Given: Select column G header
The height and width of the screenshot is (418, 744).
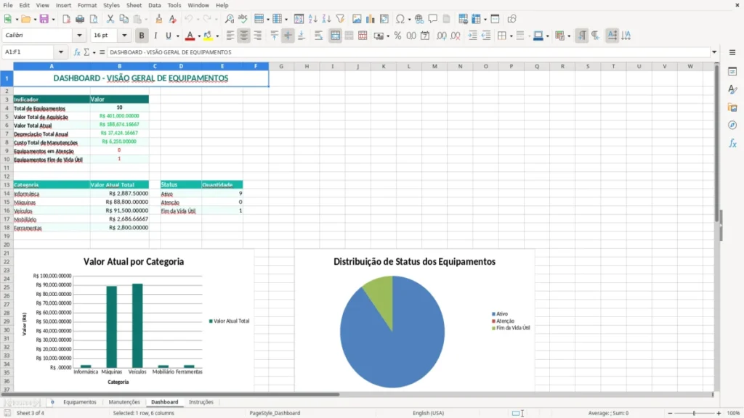Looking at the screenshot, I should click(x=281, y=66).
